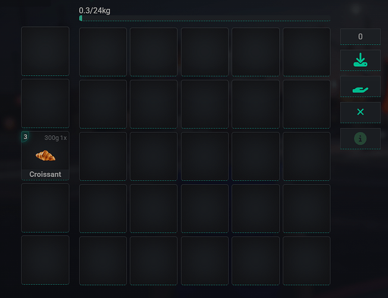
Task: Select the bottom hotbar slot
Action: tap(45, 260)
